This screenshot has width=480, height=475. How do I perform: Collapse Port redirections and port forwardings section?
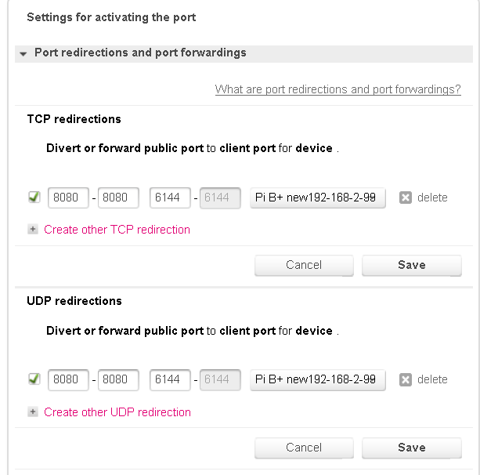(x=23, y=53)
